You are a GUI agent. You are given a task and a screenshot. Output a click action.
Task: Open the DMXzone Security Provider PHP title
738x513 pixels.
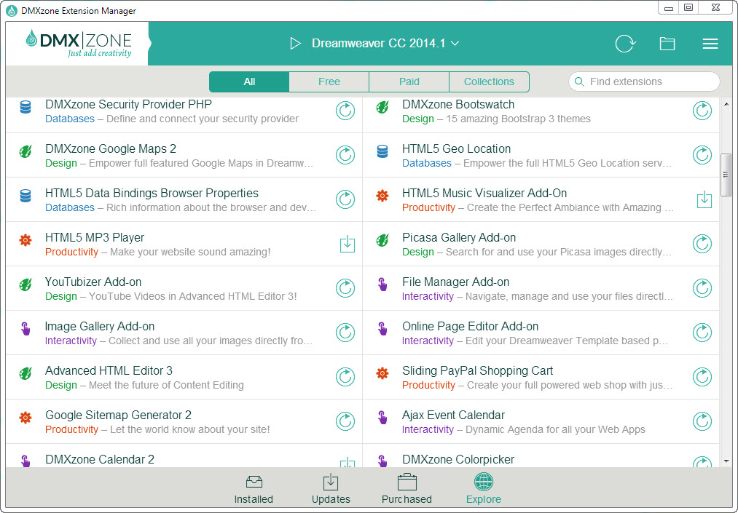(x=128, y=104)
